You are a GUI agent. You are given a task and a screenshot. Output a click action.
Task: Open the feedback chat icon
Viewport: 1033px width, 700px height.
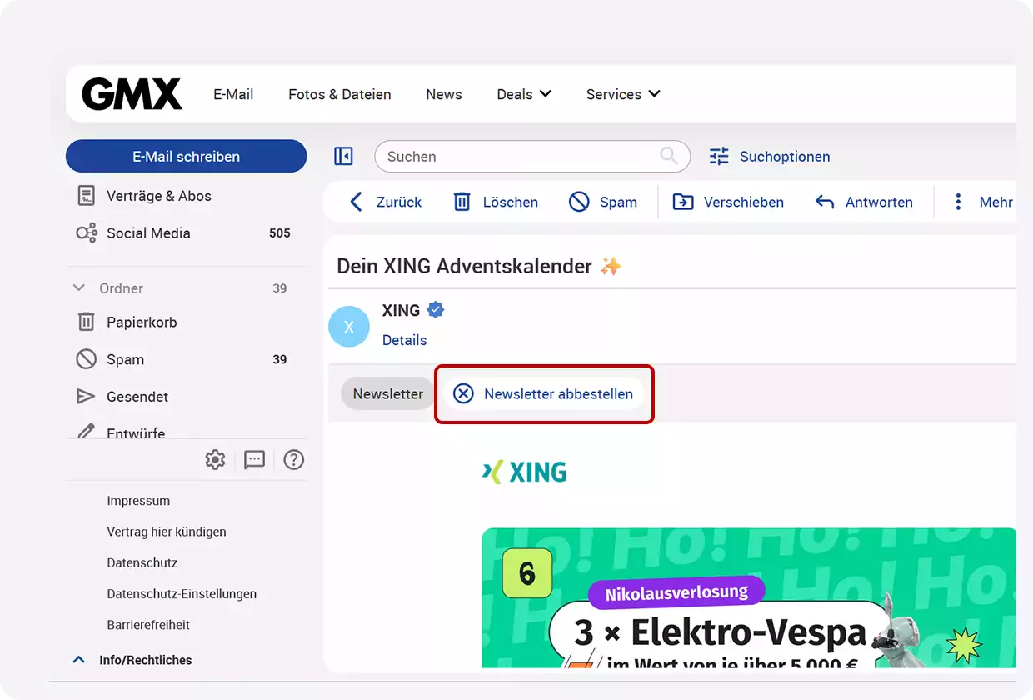pyautogui.click(x=254, y=459)
